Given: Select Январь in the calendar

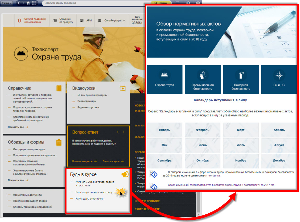Looking at the screenshot, I should pyautogui.click(x=164, y=130).
